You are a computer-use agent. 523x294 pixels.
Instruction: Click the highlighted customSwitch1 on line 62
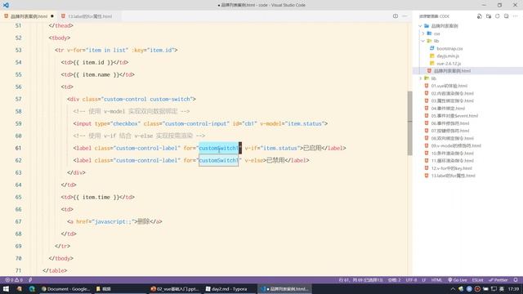coord(218,160)
